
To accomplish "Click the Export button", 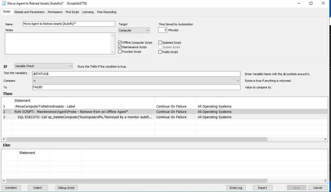I will (x=262, y=187).
